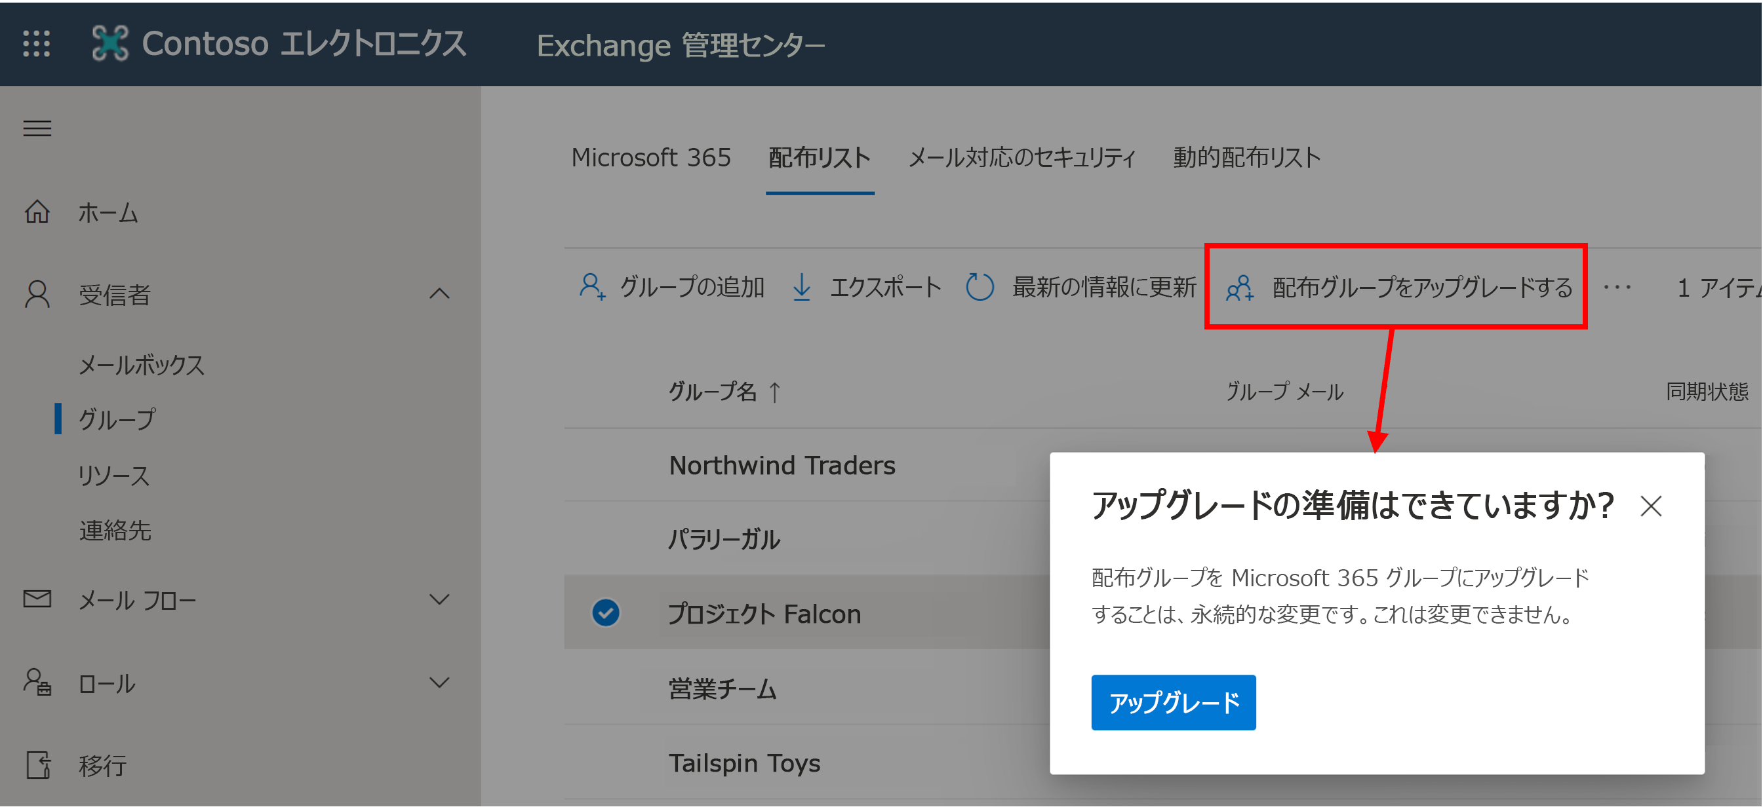Open ロール navigation item

click(x=106, y=683)
